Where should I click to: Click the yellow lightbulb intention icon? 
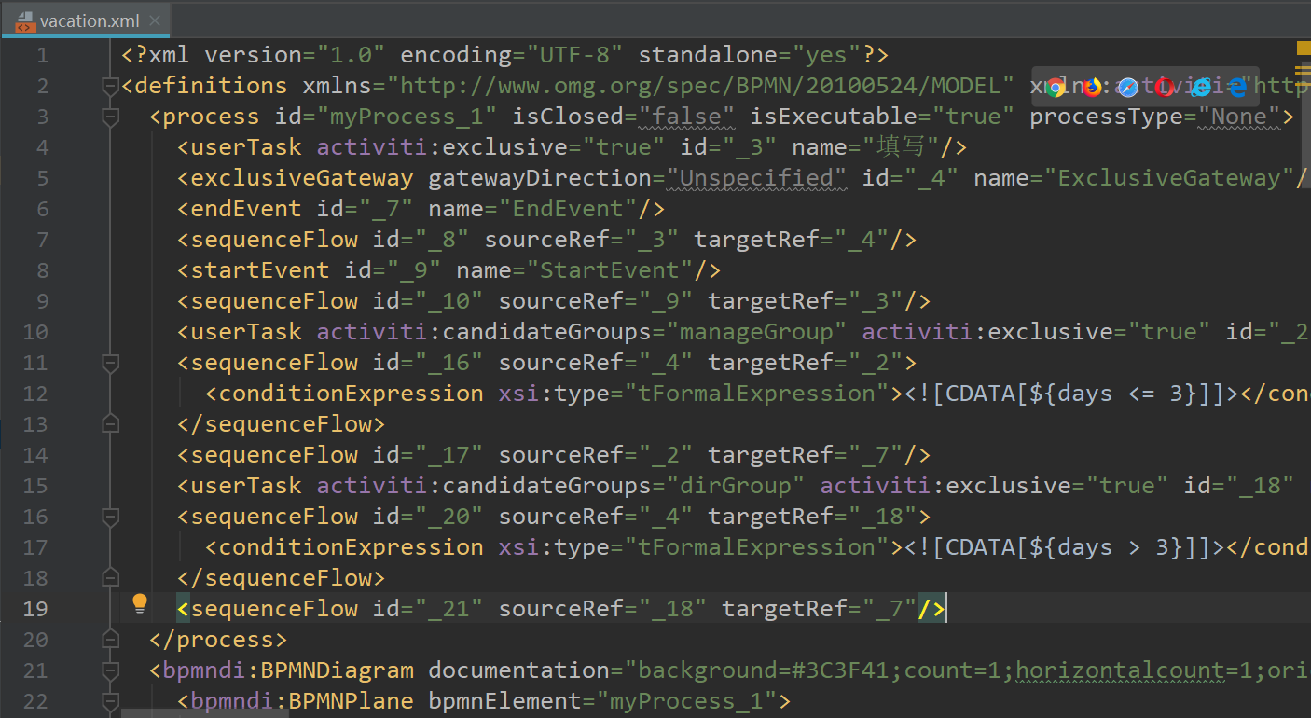pos(140,603)
